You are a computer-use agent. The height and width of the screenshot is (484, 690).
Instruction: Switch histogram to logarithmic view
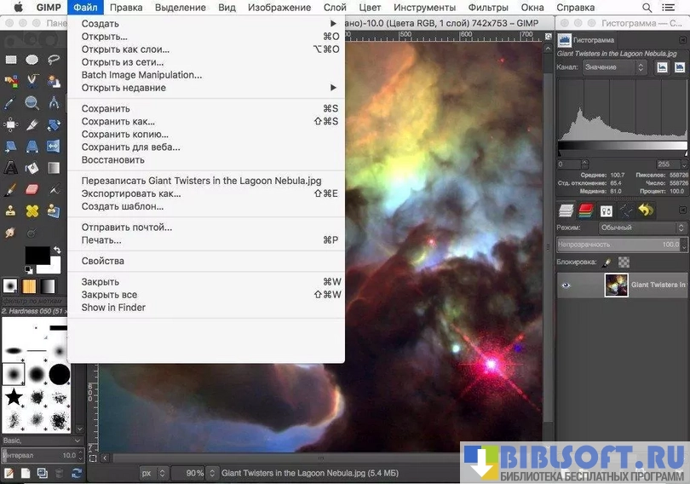[680, 67]
